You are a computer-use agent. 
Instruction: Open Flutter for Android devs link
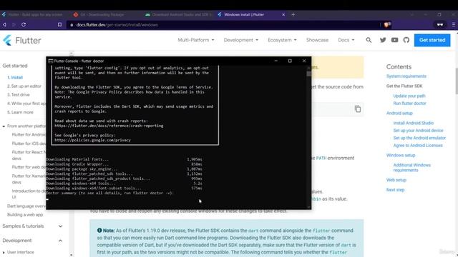pos(29,135)
